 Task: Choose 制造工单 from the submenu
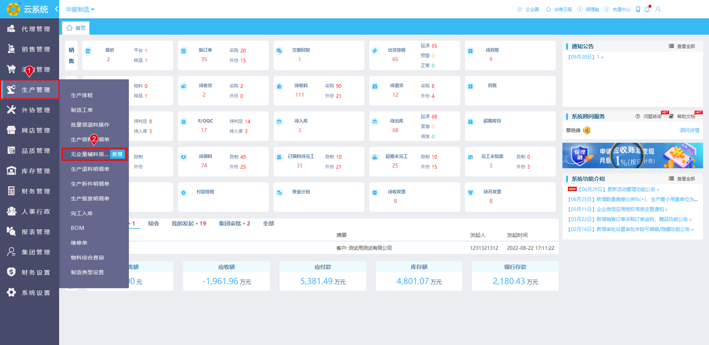[x=82, y=110]
